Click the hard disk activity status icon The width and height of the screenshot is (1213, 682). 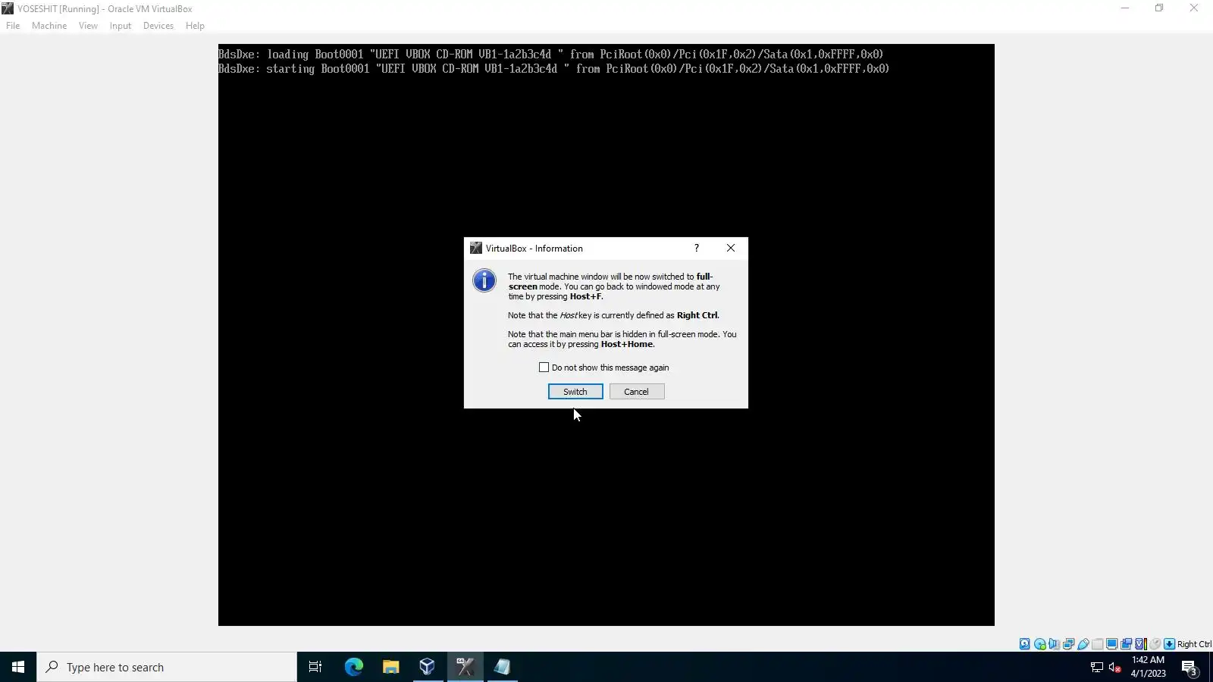pyautogui.click(x=1024, y=644)
